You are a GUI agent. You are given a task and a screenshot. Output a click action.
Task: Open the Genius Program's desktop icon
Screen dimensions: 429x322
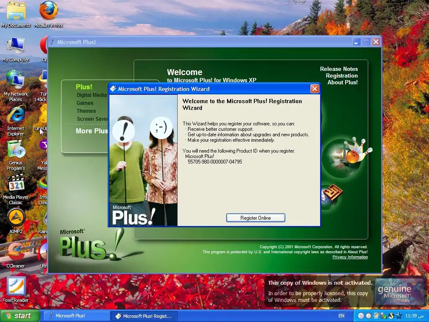click(16, 156)
